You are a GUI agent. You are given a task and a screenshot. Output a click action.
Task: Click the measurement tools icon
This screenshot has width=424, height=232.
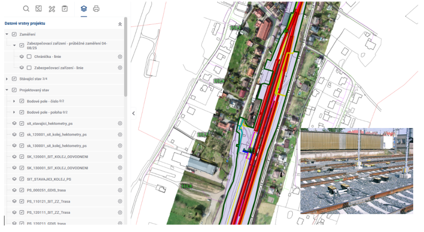[x=52, y=8]
